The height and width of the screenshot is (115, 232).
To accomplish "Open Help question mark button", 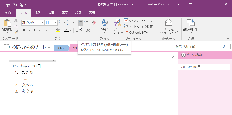I will (179, 4).
